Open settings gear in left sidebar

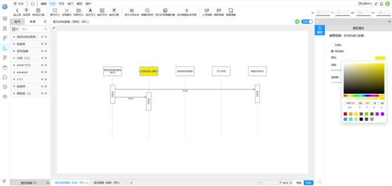coord(5,87)
